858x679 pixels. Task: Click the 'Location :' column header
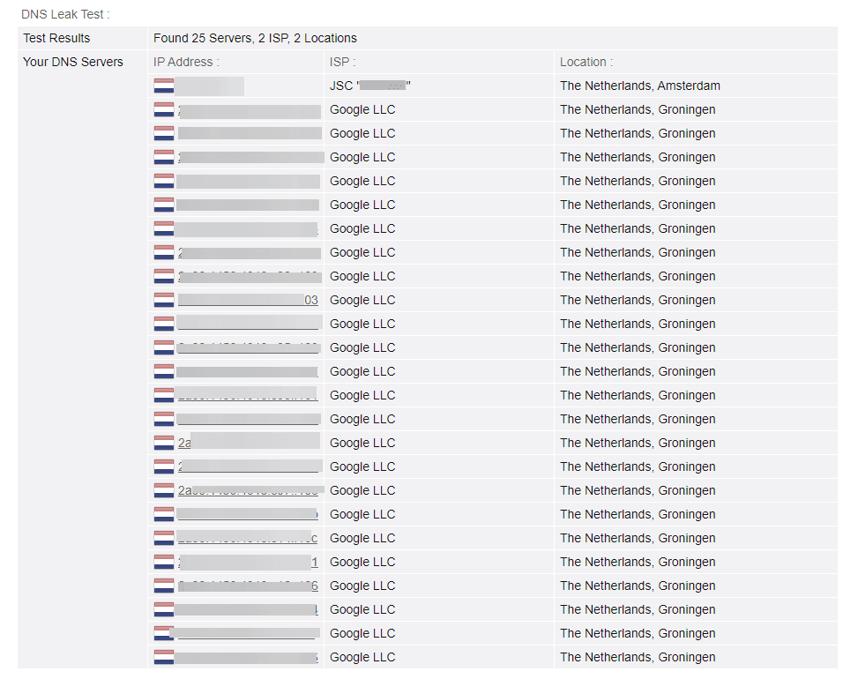coord(586,63)
